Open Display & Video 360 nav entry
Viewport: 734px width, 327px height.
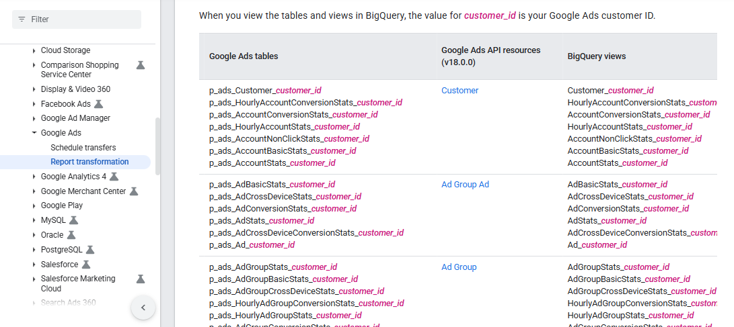[75, 89]
